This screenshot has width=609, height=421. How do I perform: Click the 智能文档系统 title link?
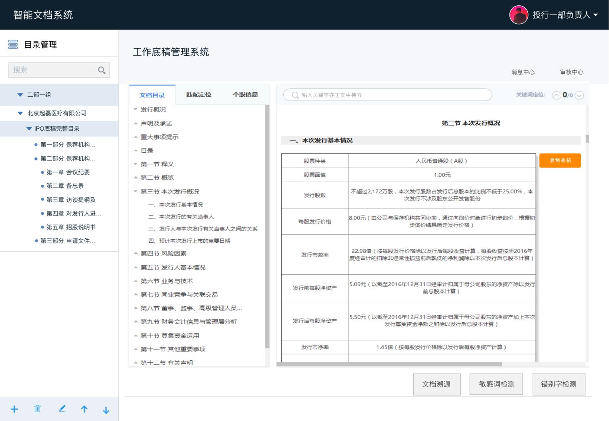pos(43,15)
